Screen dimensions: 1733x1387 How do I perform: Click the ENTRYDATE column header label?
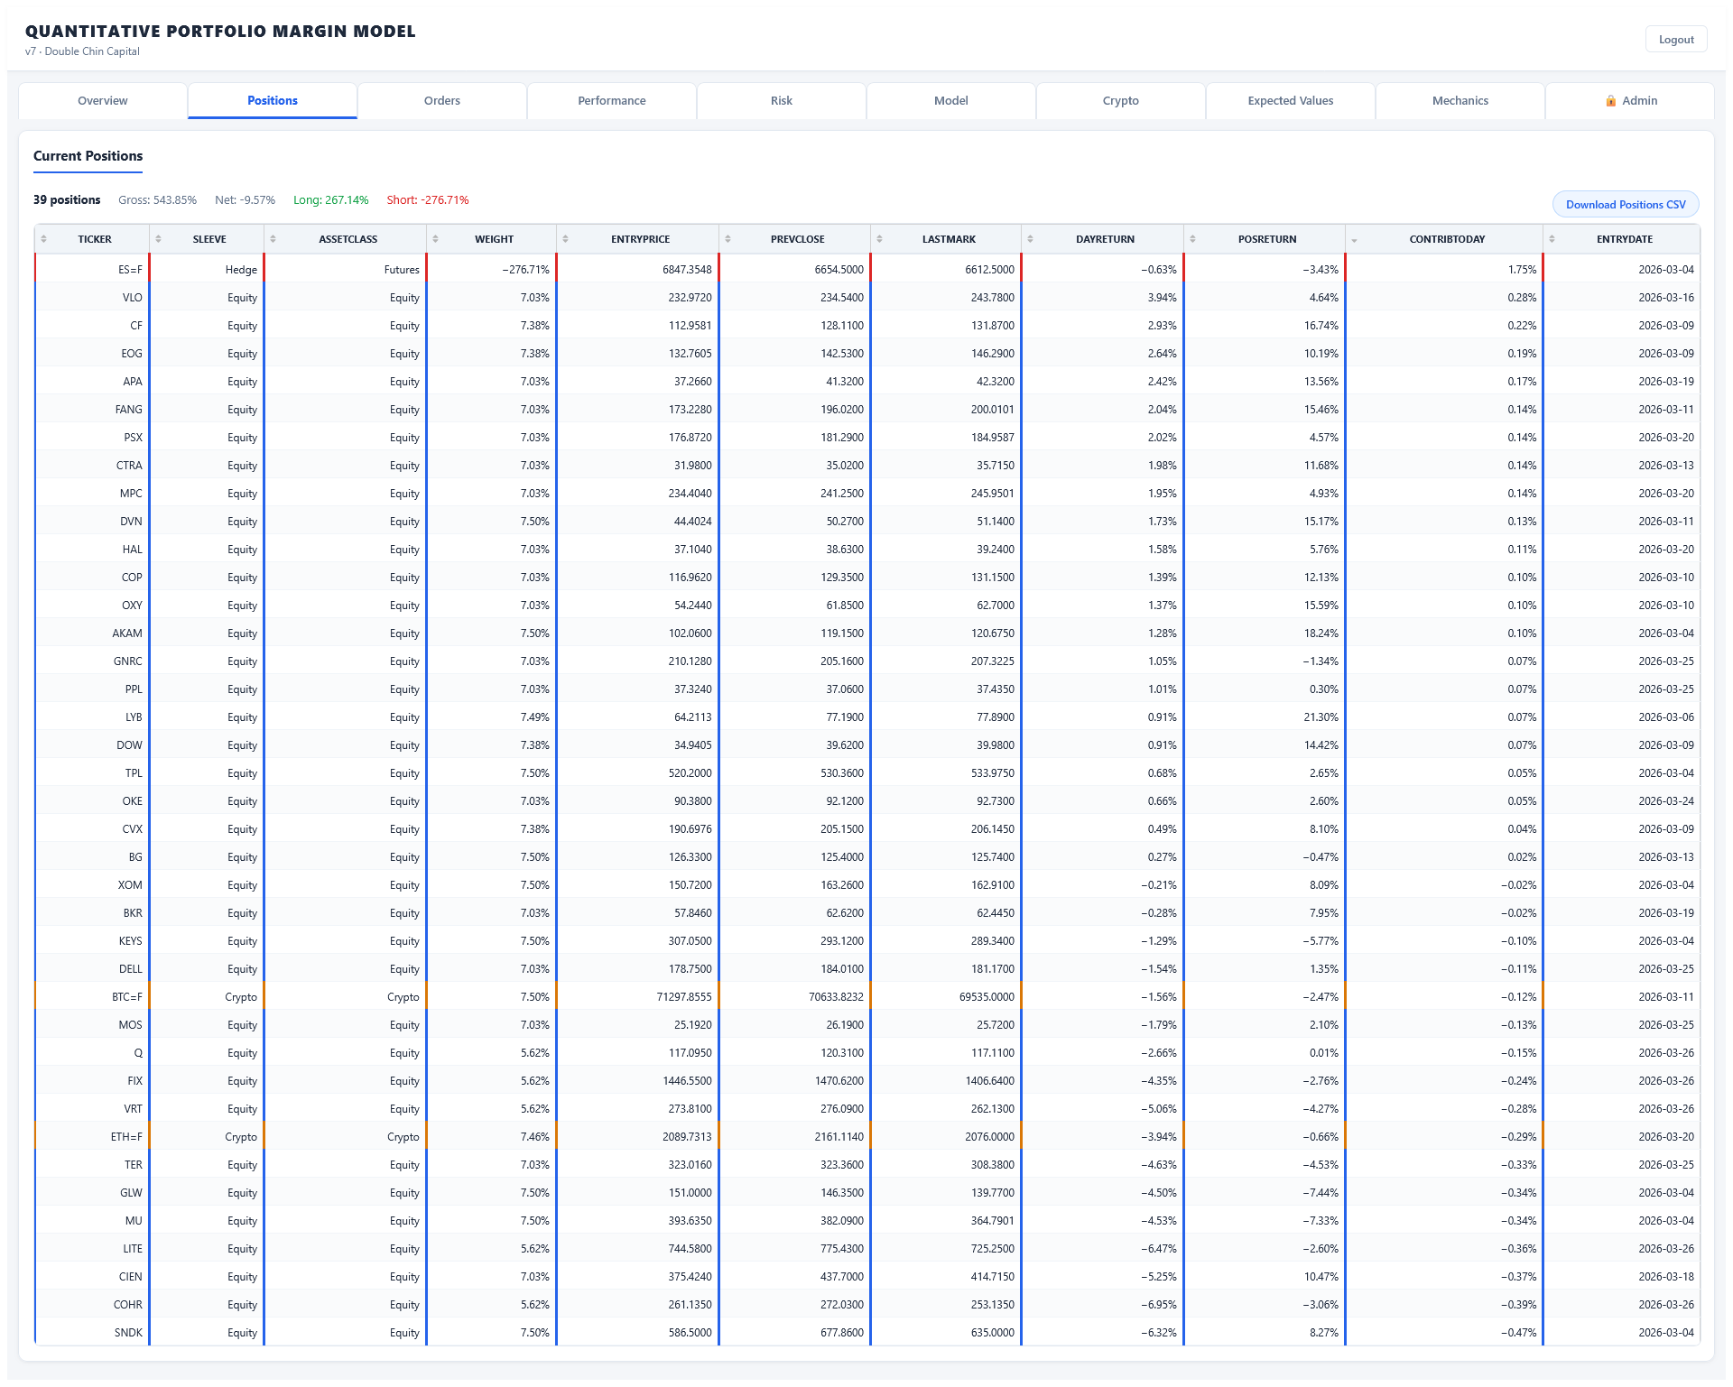tap(1625, 239)
